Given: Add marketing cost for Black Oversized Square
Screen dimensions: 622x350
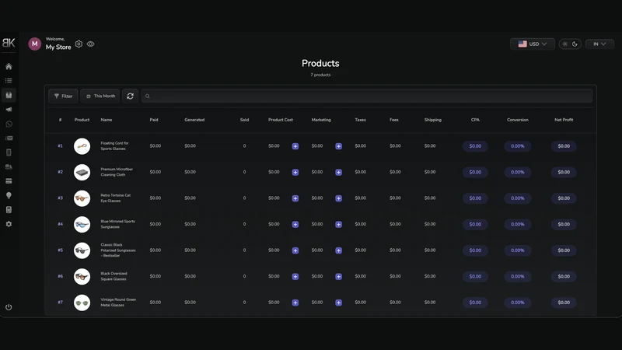Looking at the screenshot, I should click(x=338, y=277).
